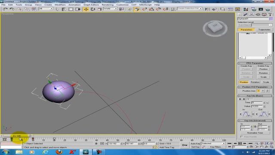
Task: Click the Use Pivot Point Center icon
Action: [x=122, y=9]
